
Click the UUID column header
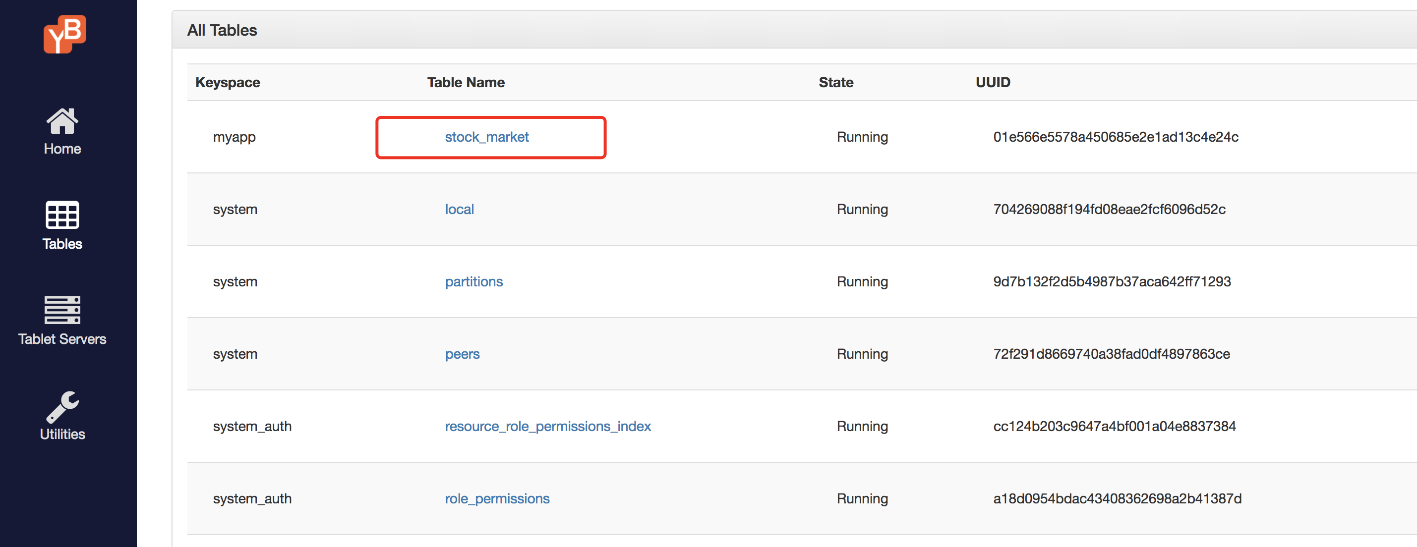click(993, 82)
